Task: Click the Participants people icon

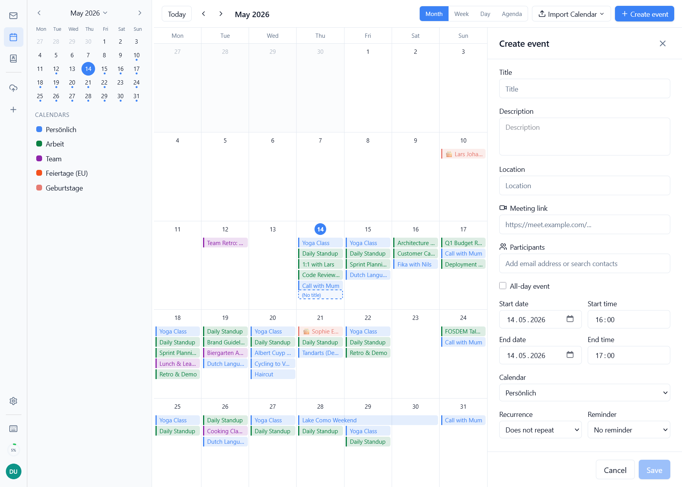Action: tap(503, 247)
